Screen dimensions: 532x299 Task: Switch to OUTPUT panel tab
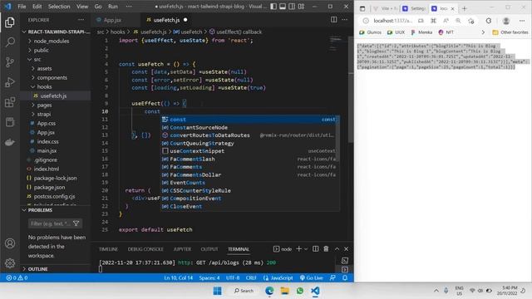tap(209, 249)
